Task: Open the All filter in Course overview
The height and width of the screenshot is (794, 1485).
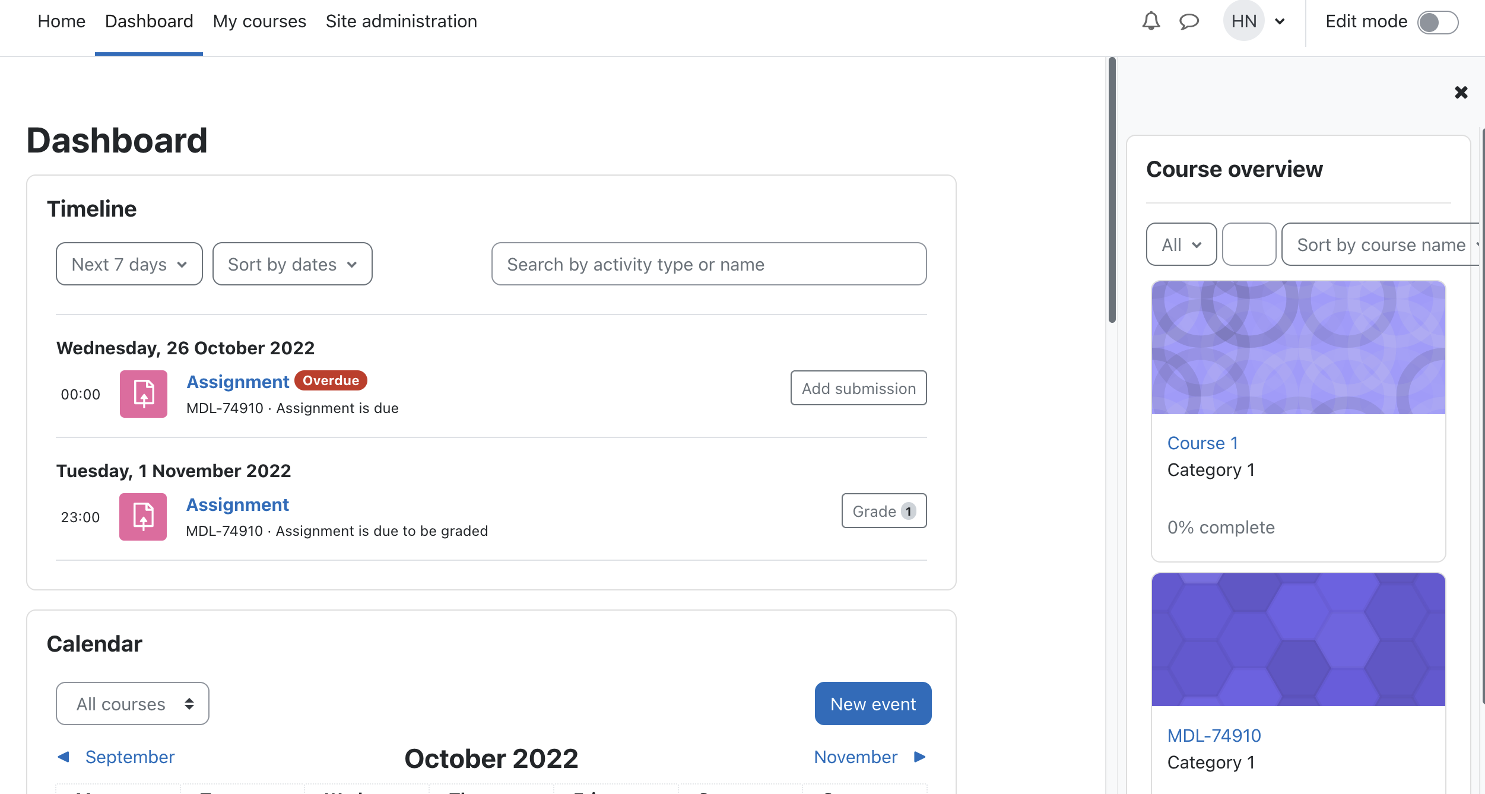Action: [x=1181, y=244]
